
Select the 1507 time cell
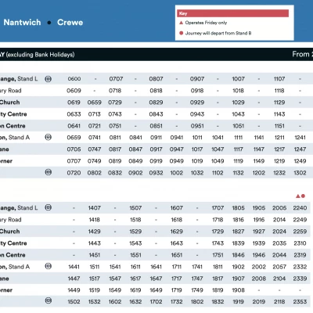click(135, 208)
